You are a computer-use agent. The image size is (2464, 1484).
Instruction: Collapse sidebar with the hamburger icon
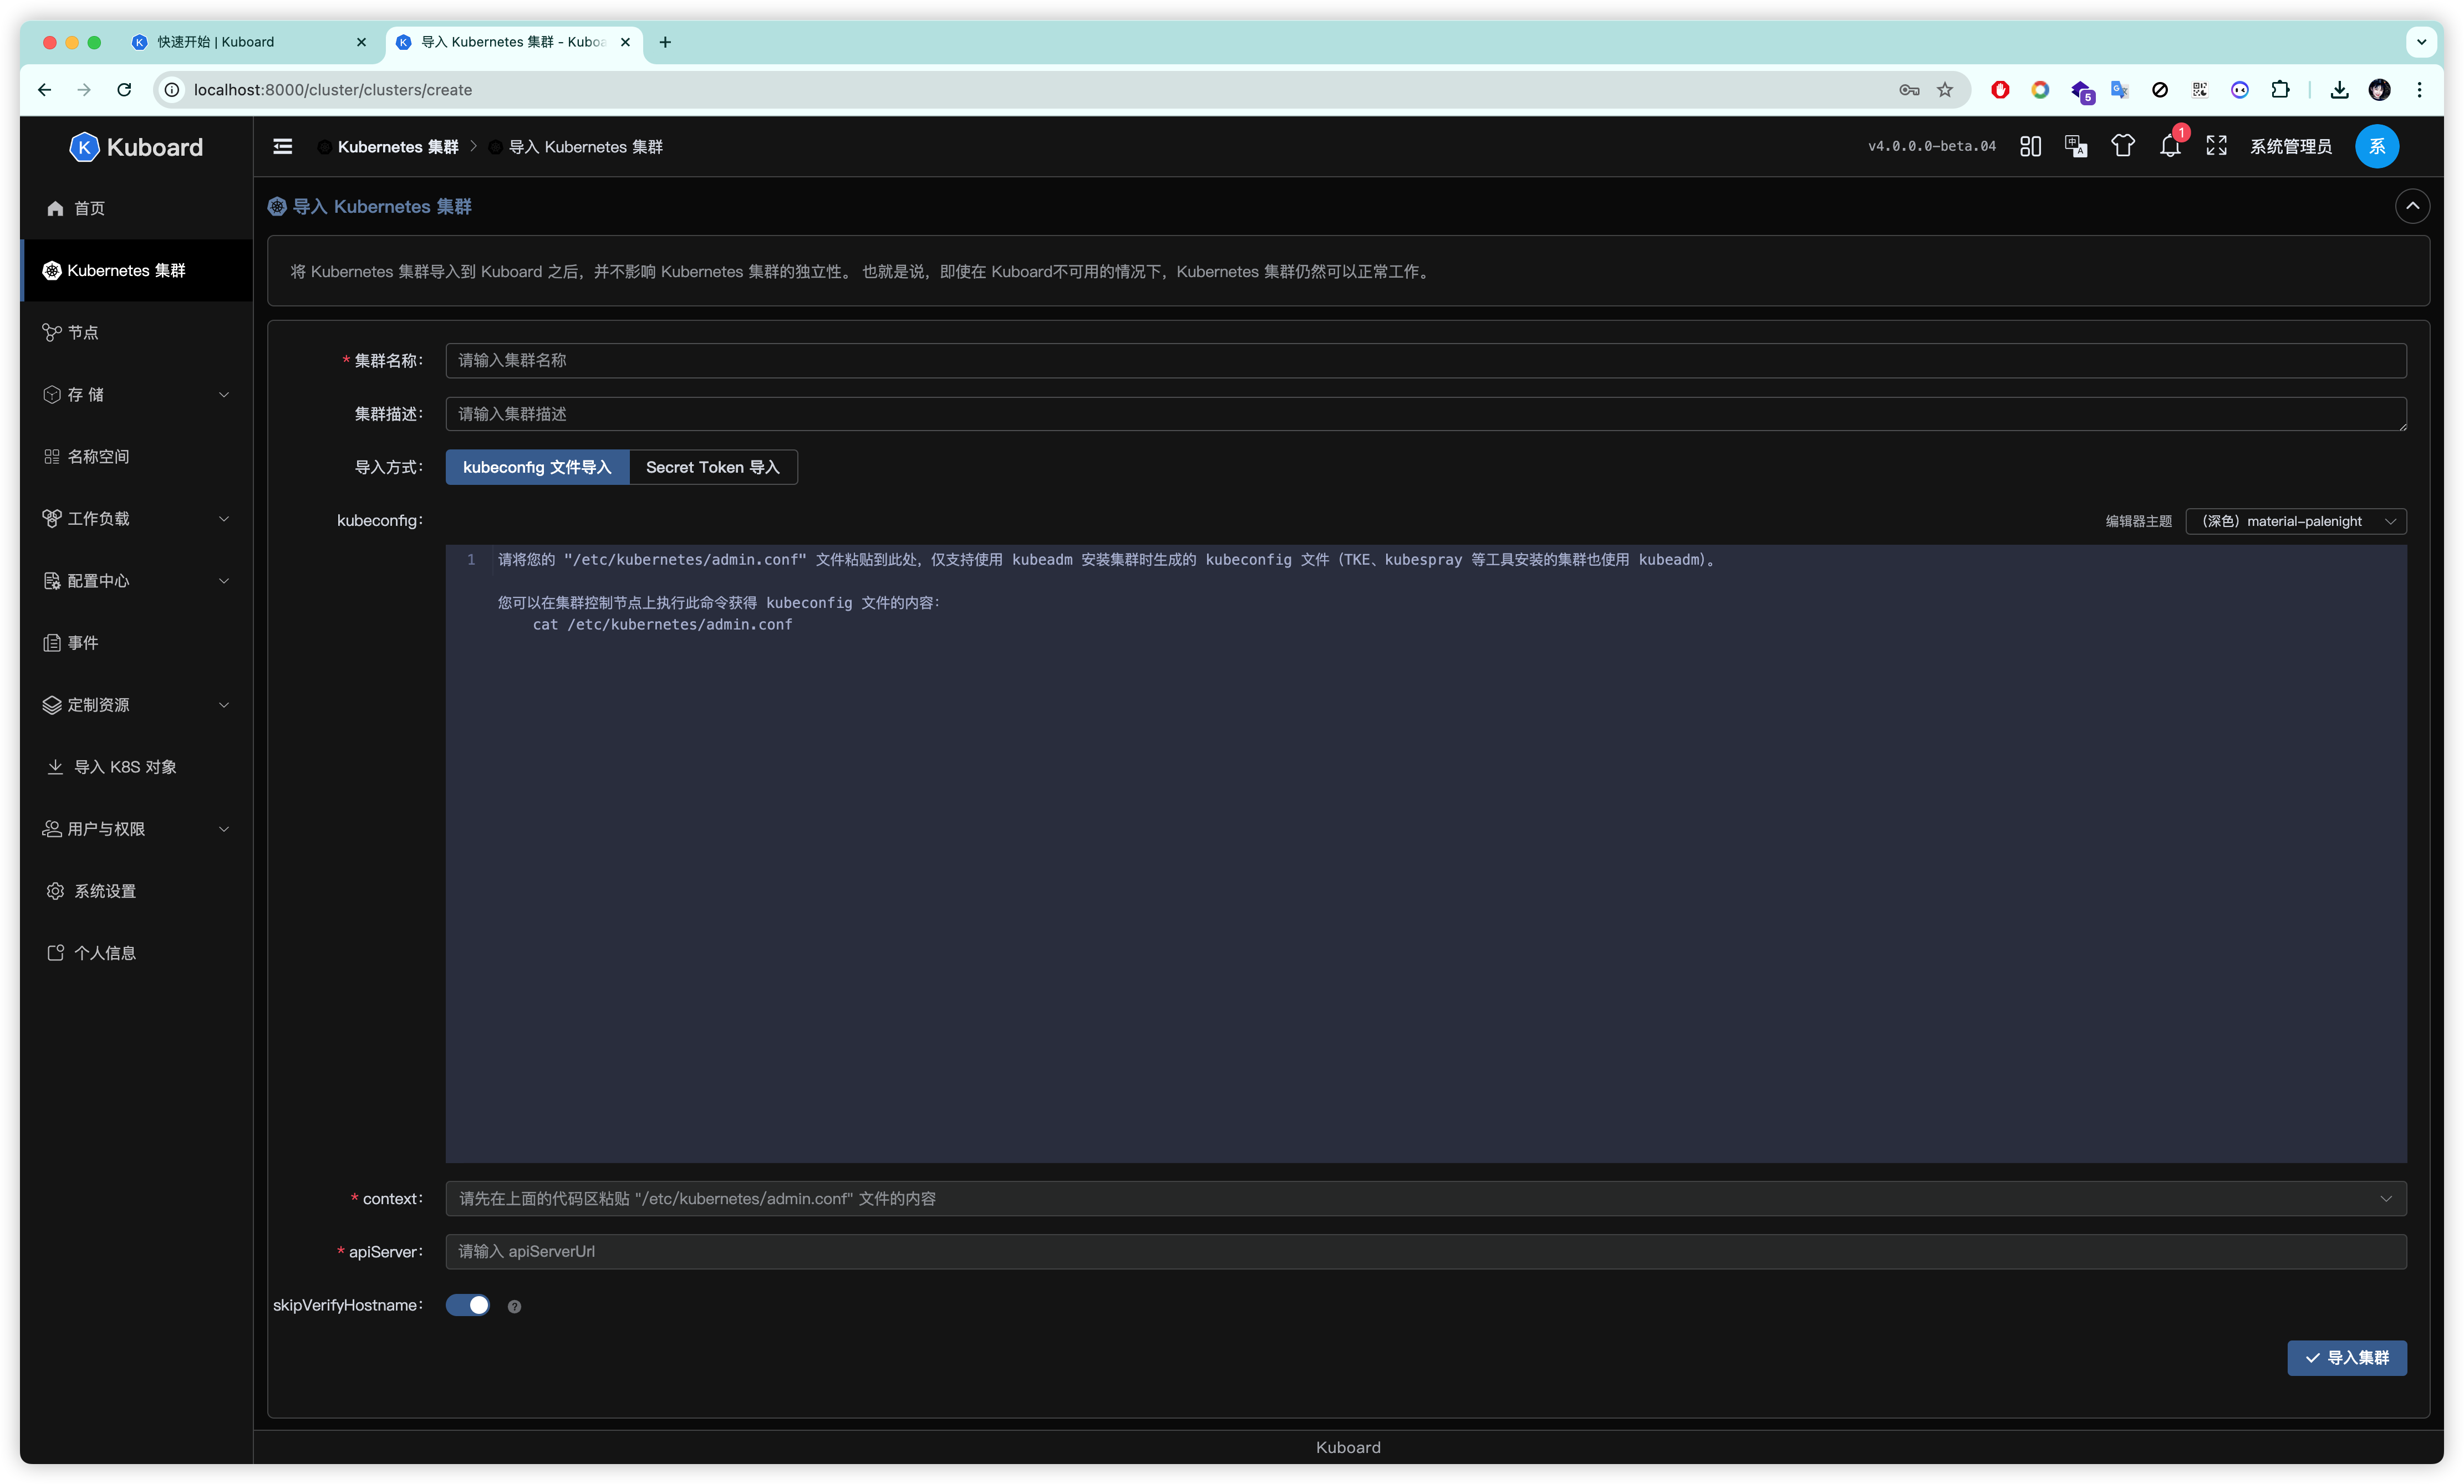[283, 147]
